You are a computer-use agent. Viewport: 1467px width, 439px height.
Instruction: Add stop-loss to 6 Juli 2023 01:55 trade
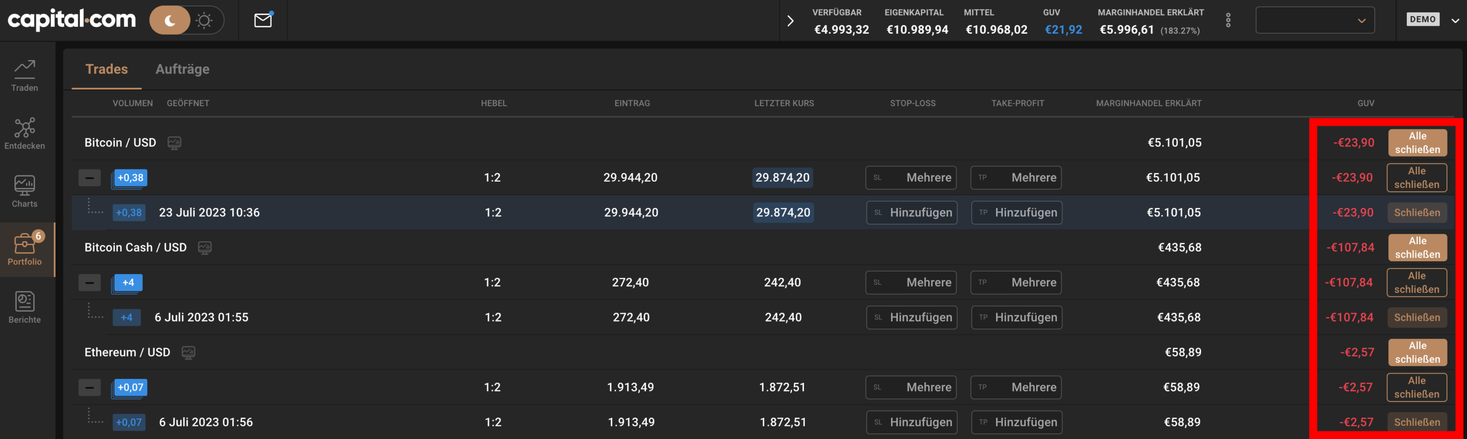tap(911, 317)
